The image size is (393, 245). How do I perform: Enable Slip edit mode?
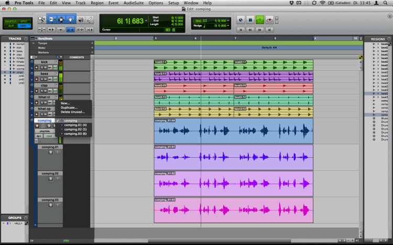[11, 26]
